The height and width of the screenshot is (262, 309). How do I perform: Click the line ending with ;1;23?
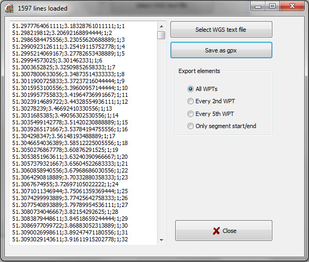[x=70, y=177]
